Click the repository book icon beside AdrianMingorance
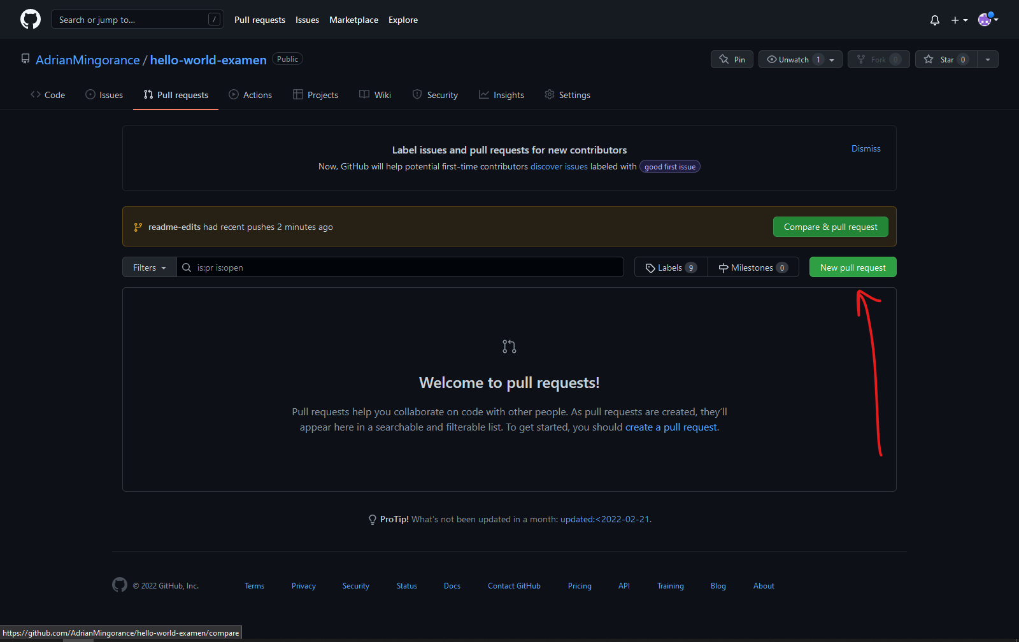The image size is (1019, 642). [25, 59]
